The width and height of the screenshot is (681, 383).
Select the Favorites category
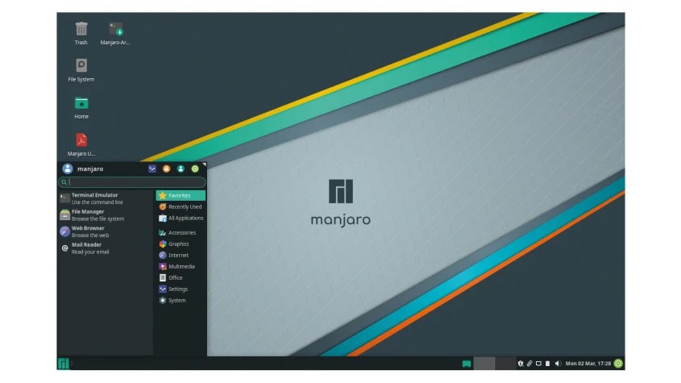pos(181,196)
